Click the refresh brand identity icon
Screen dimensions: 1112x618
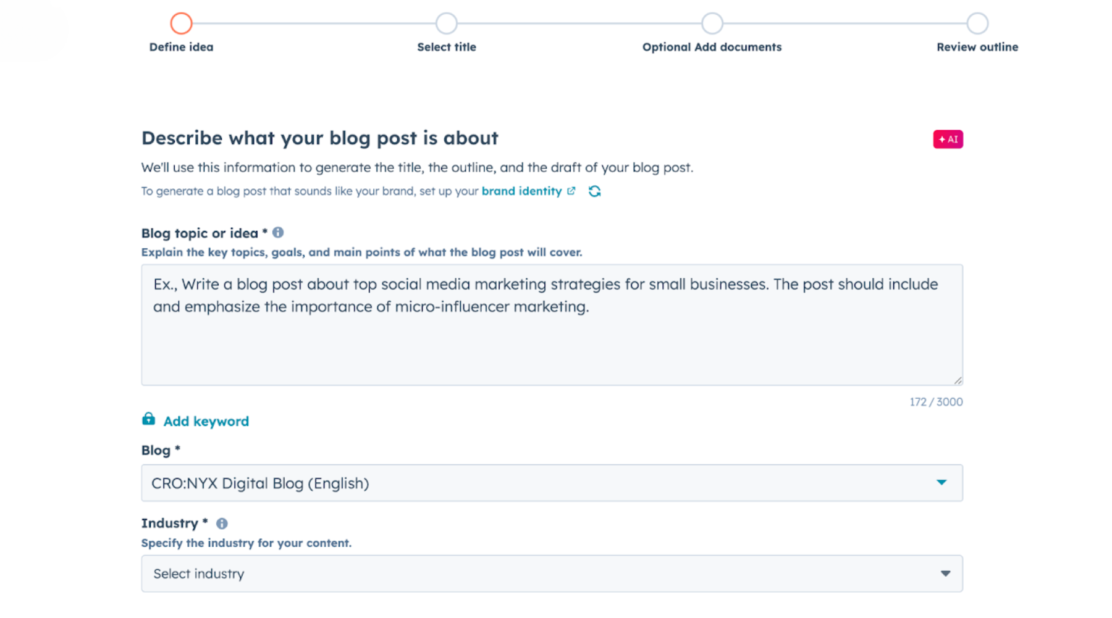594,191
